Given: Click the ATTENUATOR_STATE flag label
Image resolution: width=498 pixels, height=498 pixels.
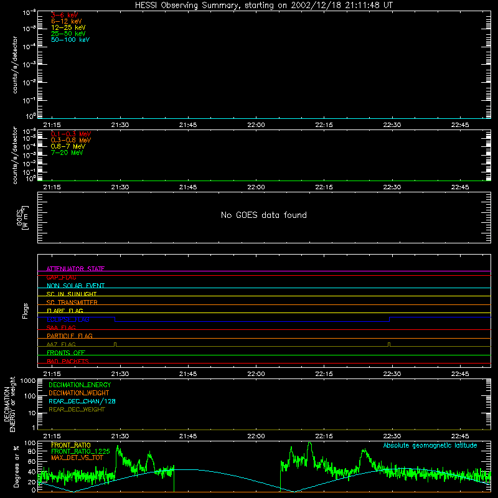Looking at the screenshot, I should 75,269.
